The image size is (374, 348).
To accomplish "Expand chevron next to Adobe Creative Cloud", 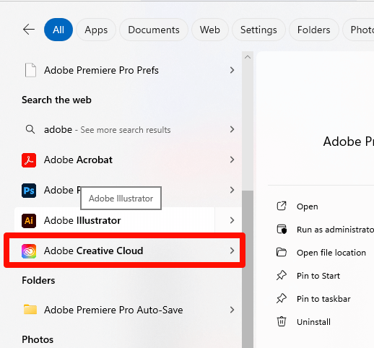I will 232,251.
